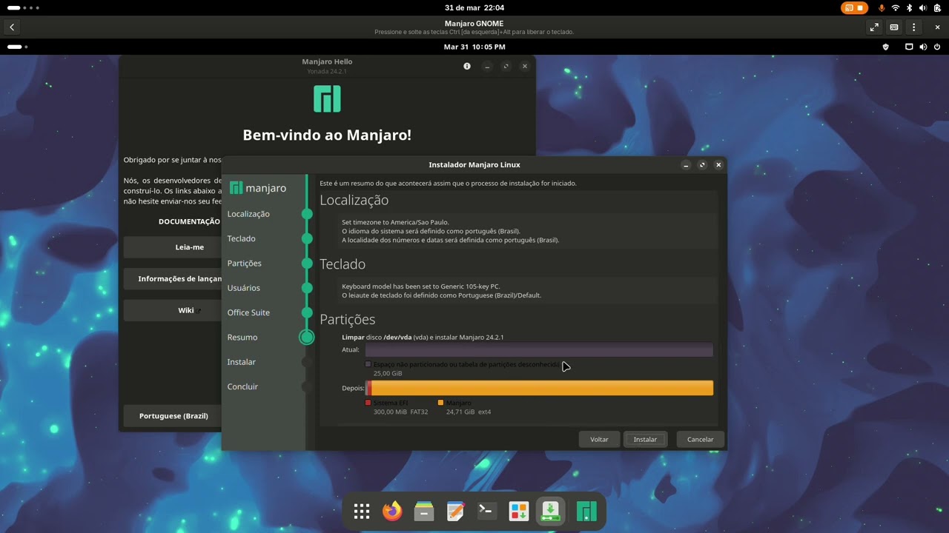Open the three-dot menu of the VM viewer

[x=914, y=27]
